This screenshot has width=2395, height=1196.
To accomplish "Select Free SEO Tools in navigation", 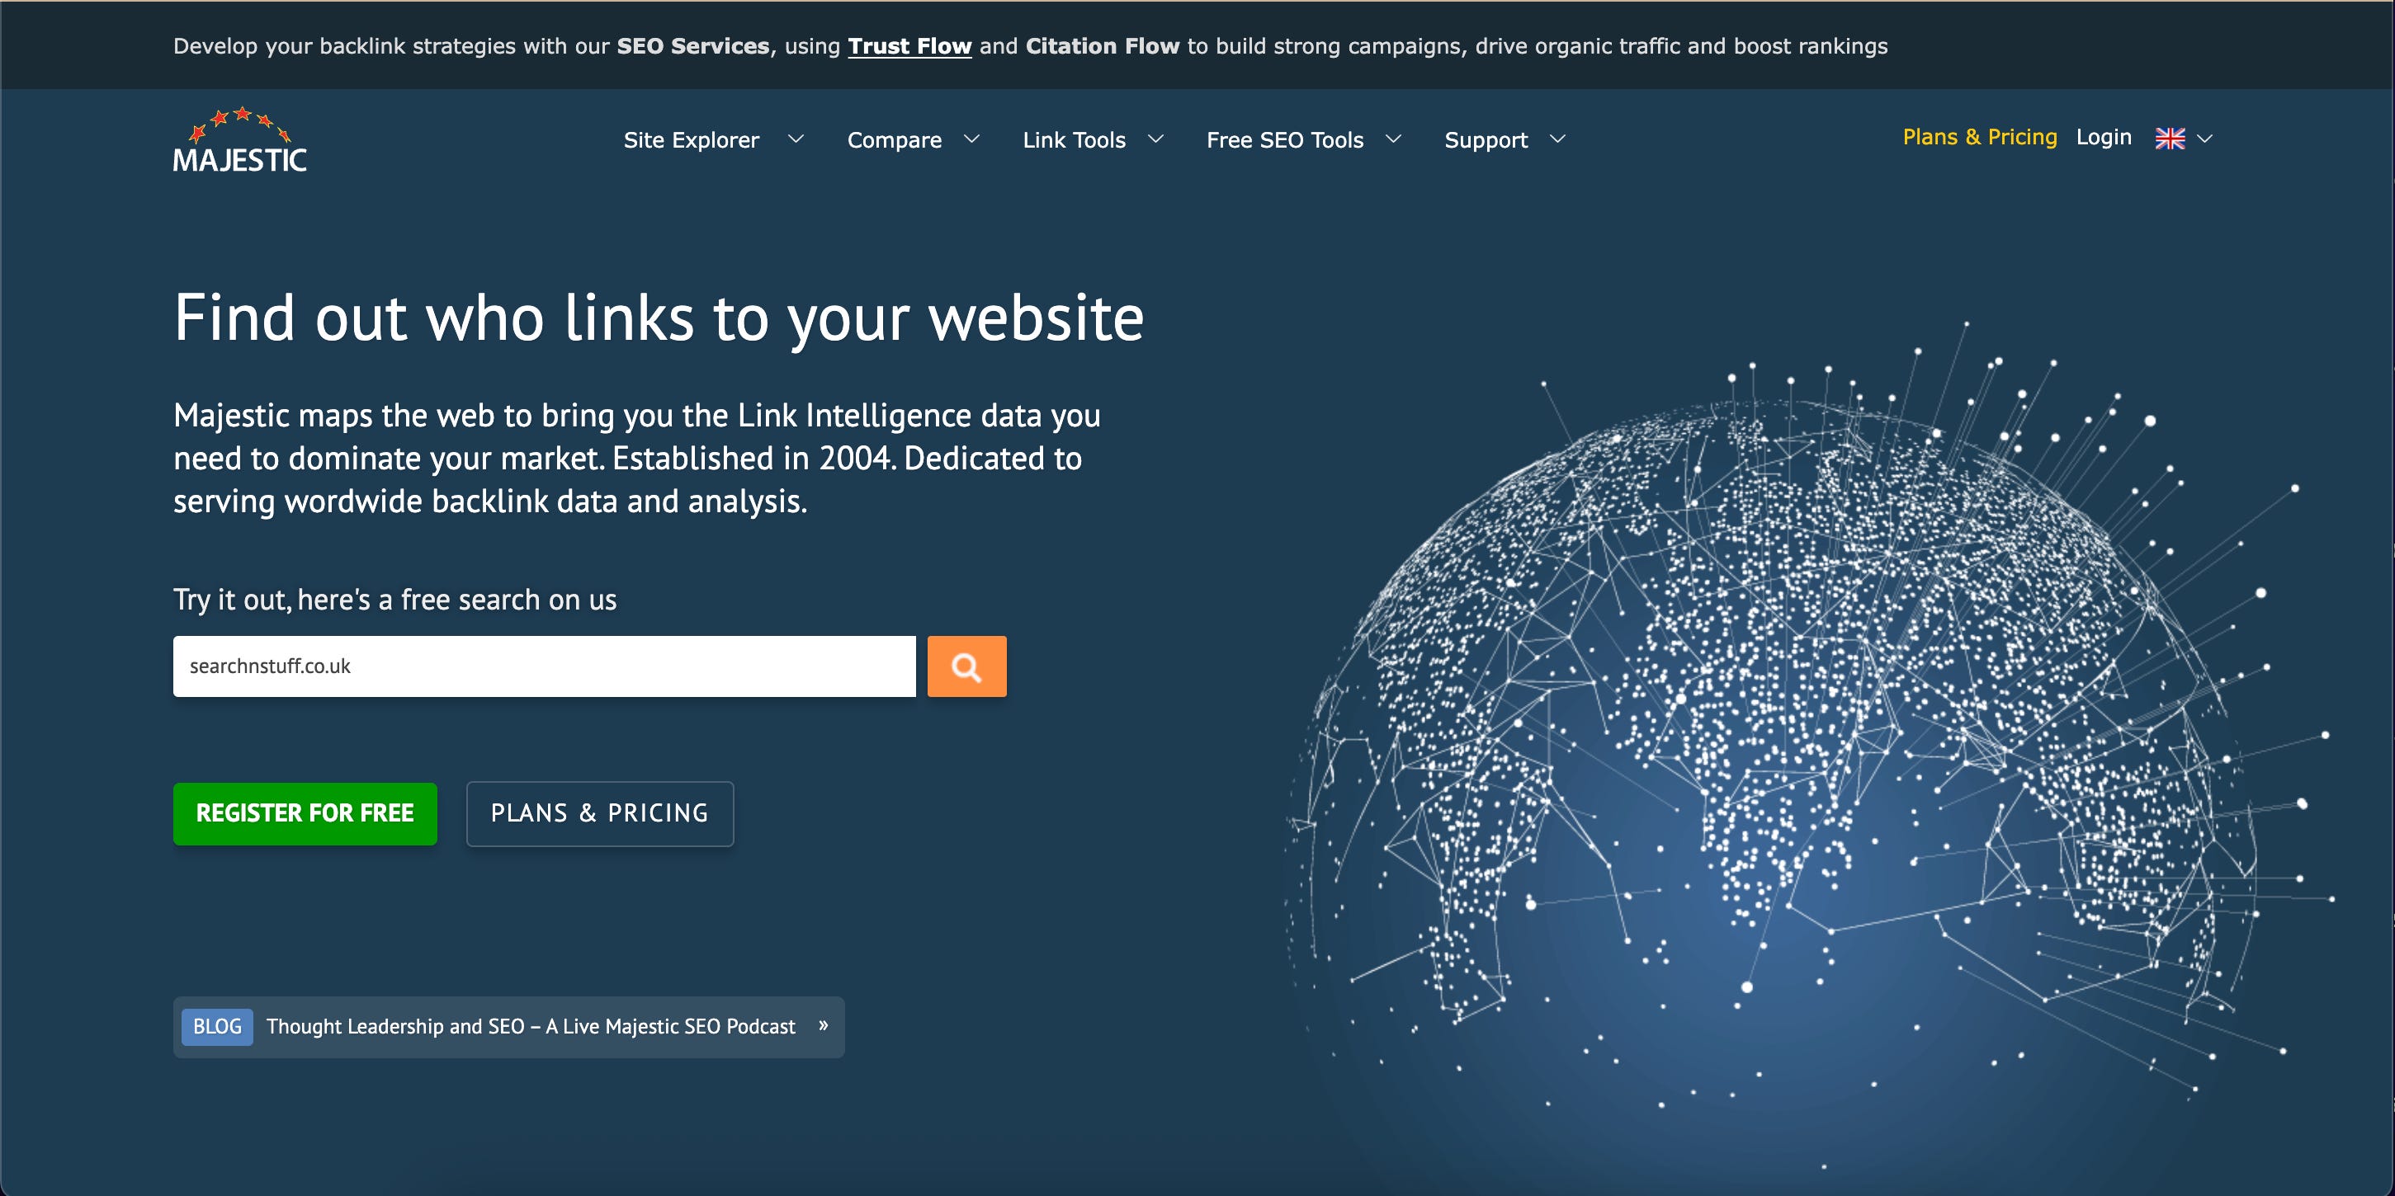I will 1284,140.
